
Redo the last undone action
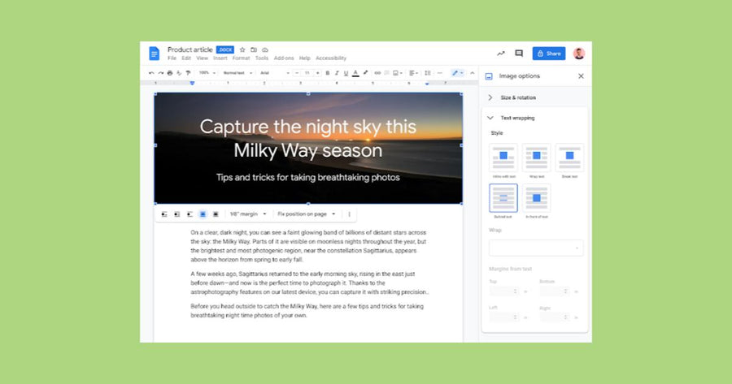click(x=160, y=73)
